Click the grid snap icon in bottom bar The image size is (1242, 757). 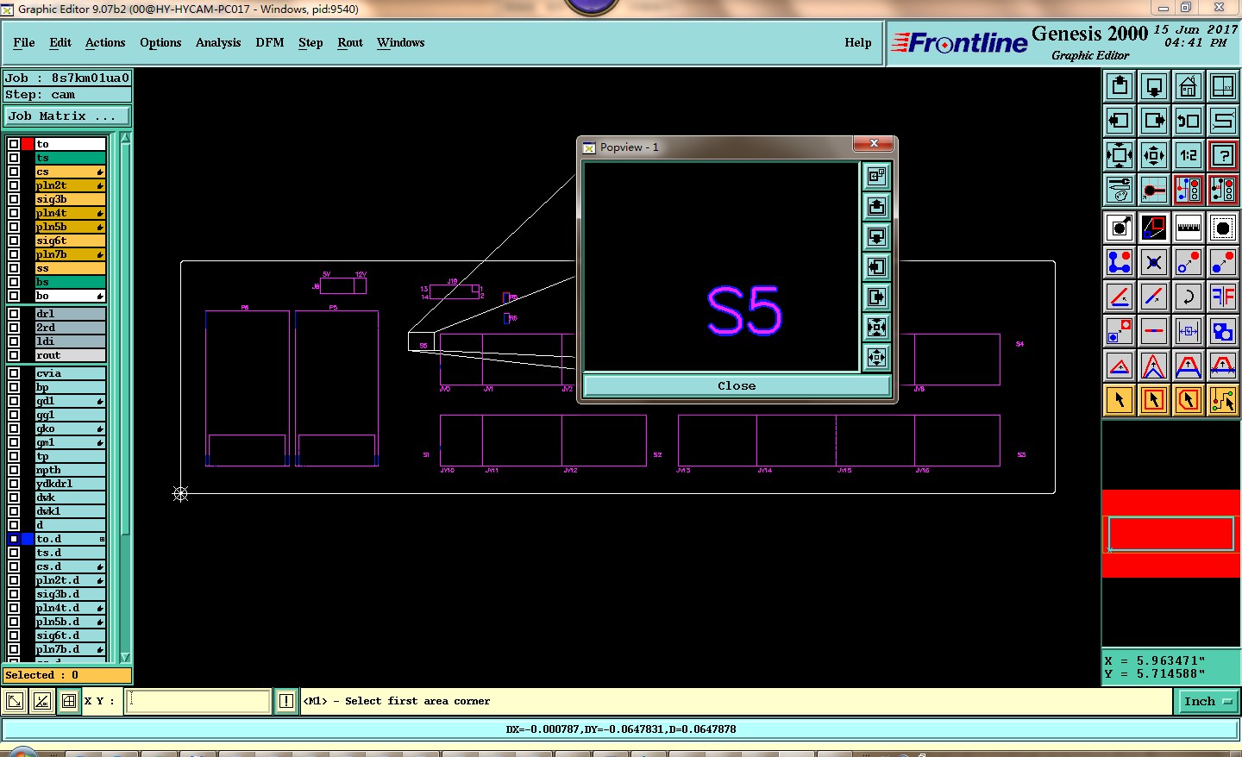point(69,701)
